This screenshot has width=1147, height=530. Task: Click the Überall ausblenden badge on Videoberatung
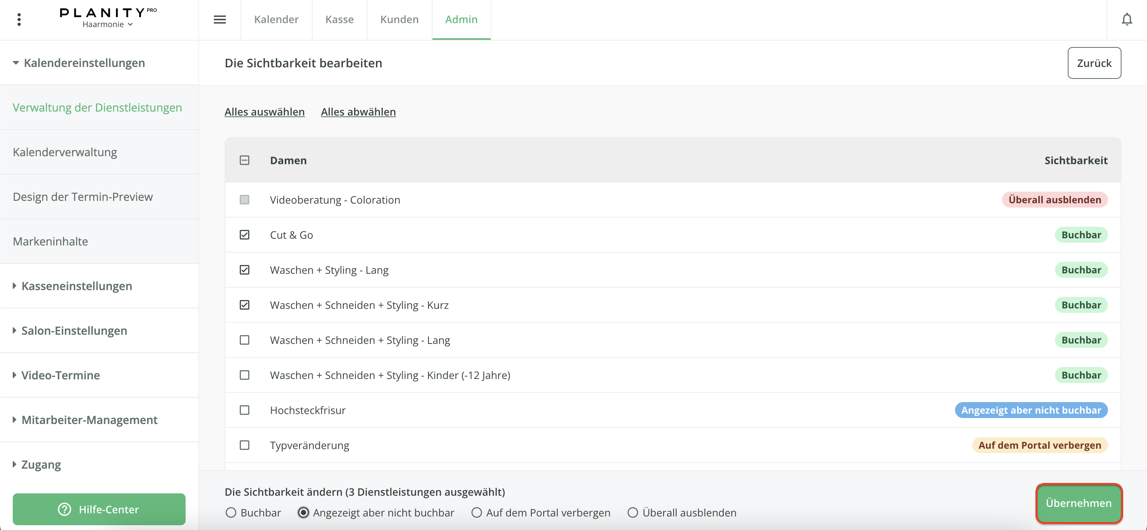(x=1054, y=200)
